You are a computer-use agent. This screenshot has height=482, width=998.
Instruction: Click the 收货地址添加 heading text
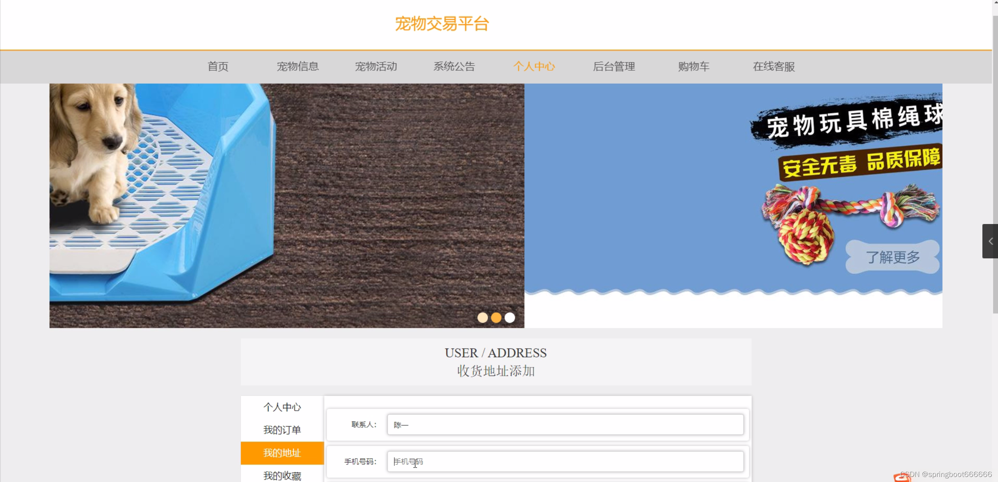(496, 371)
